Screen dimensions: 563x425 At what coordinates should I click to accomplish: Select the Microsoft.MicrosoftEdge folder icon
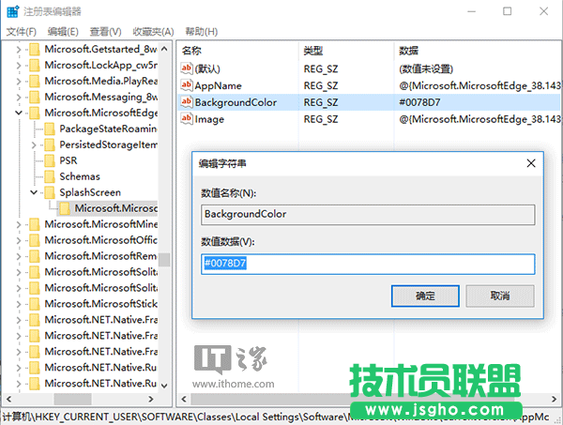pyautogui.click(x=35, y=114)
